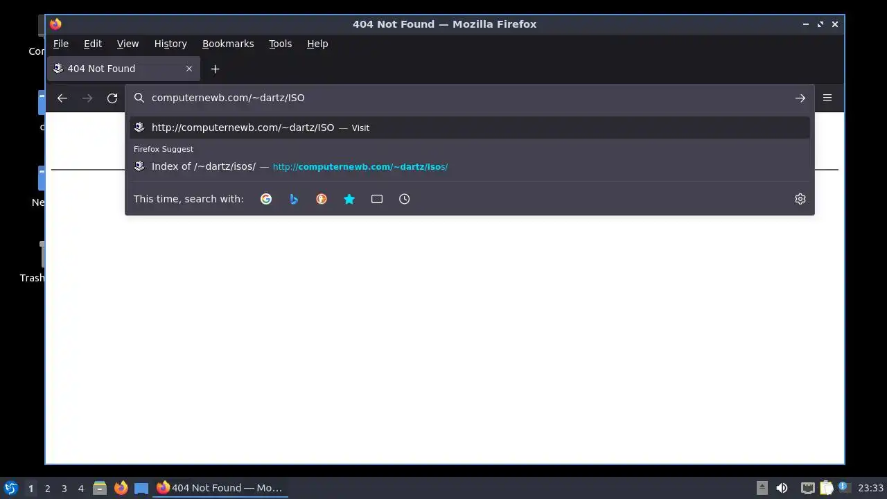Click the magnifier icon in the address bar
887x499 pixels.
[x=139, y=98]
